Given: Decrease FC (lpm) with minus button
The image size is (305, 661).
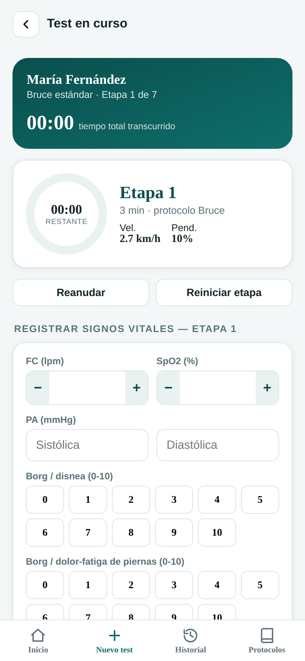Looking at the screenshot, I should pos(38,388).
